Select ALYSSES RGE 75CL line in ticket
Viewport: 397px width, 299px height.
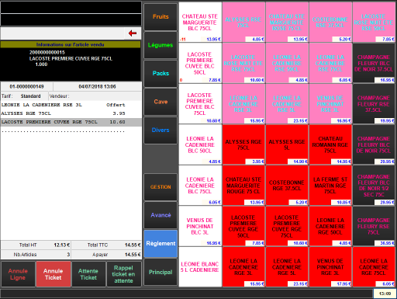pos(71,113)
